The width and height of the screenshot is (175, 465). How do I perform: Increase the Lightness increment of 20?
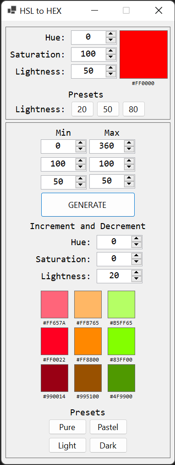point(137,273)
